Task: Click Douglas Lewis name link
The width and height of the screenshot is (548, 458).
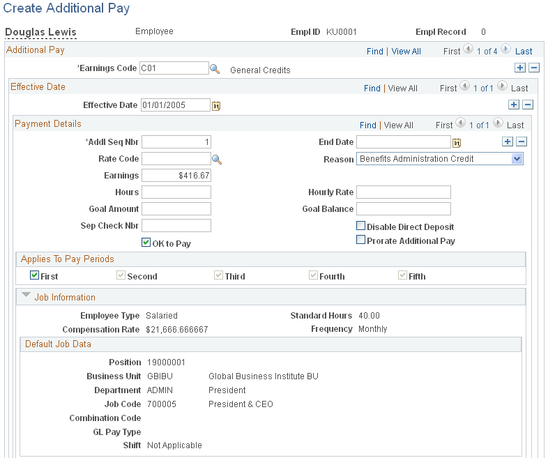Action: 40,32
